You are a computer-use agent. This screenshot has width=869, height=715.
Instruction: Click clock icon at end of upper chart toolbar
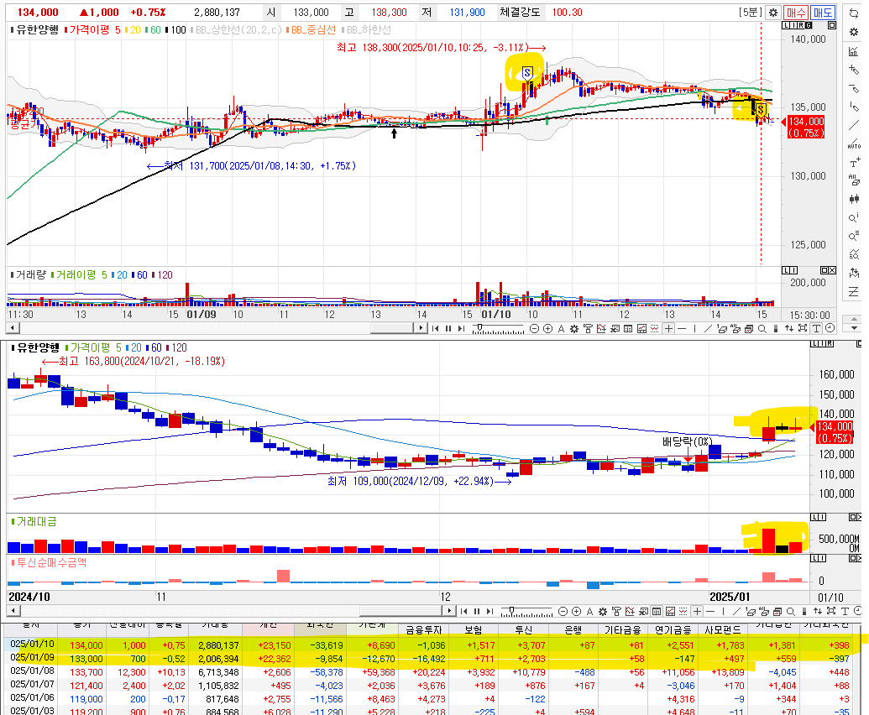pos(830,328)
